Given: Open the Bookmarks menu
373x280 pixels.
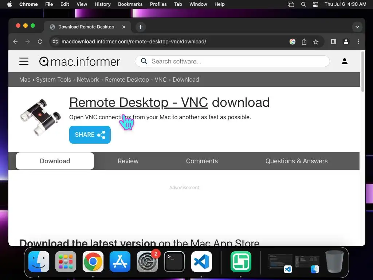Looking at the screenshot, I should point(130,4).
